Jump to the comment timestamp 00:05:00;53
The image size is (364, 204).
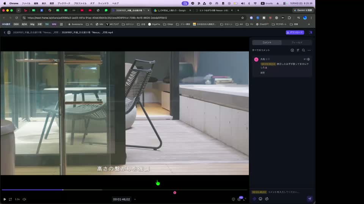point(268,64)
